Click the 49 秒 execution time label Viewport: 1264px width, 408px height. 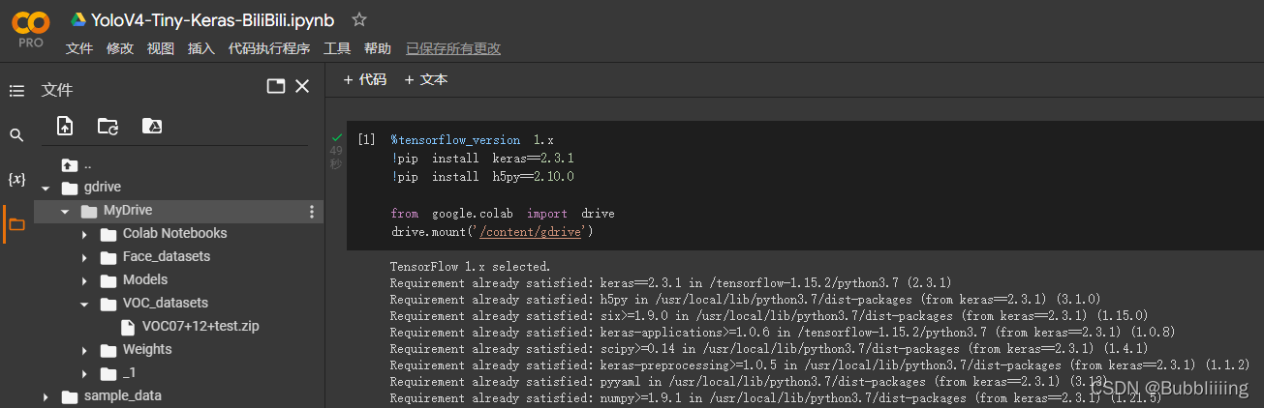click(336, 158)
